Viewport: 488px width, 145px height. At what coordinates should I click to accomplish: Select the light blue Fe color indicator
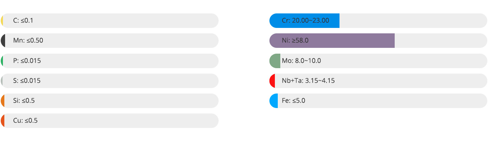click(x=274, y=101)
